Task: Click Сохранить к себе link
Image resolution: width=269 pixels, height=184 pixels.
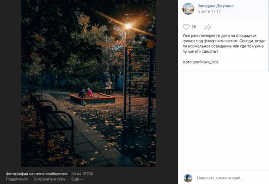Action: [49, 179]
